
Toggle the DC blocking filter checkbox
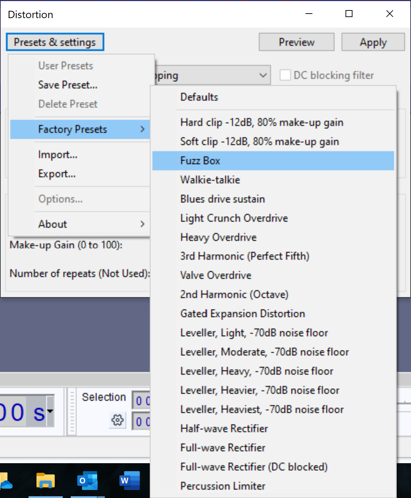tap(285, 75)
